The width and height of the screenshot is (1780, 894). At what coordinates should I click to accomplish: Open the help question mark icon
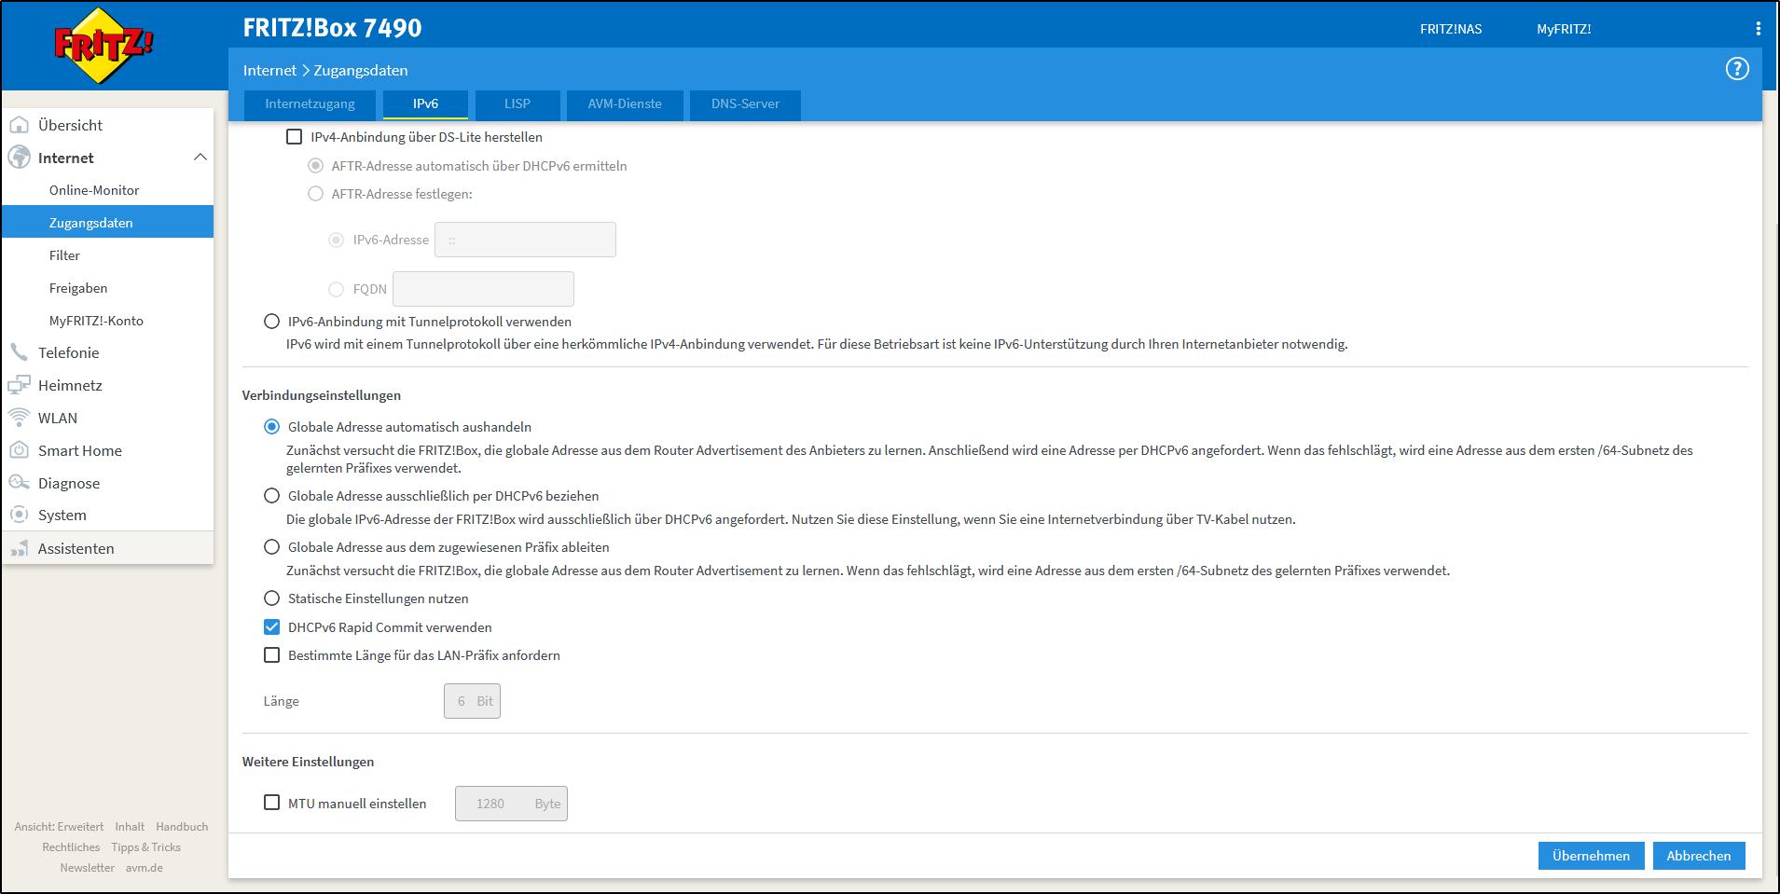point(1737,69)
